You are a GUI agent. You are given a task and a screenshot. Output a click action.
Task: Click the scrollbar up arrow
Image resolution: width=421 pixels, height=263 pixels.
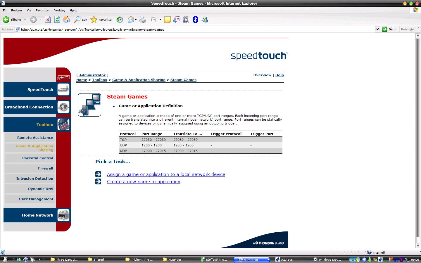pos(418,36)
